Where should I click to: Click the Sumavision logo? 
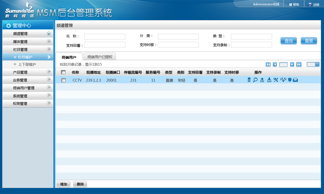19,10
